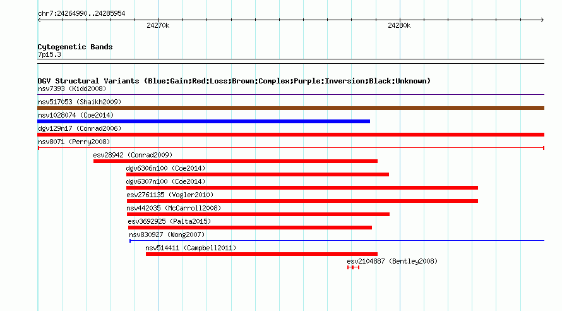Click the 24280k ruler tick label
Image resolution: width=562 pixels, height=311 pixels.
tap(399, 25)
